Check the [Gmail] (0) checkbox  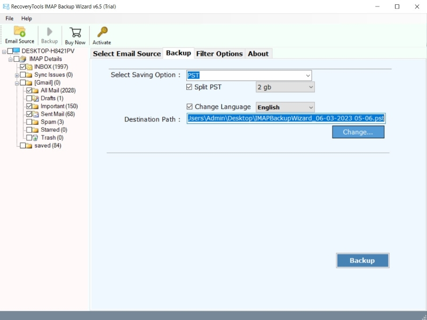pyautogui.click(x=23, y=83)
